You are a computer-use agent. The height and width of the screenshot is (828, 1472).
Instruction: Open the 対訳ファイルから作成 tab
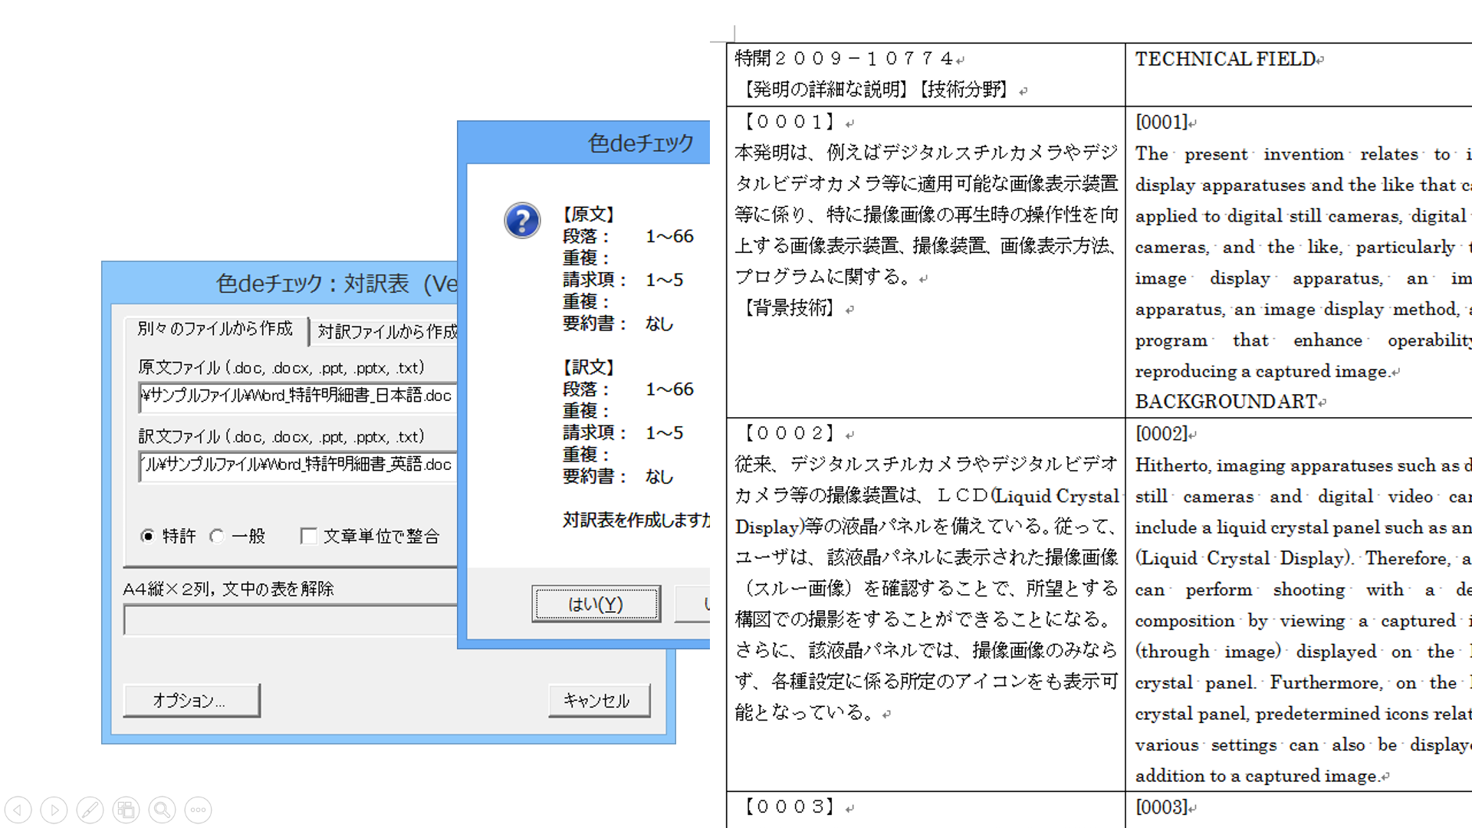click(x=386, y=331)
